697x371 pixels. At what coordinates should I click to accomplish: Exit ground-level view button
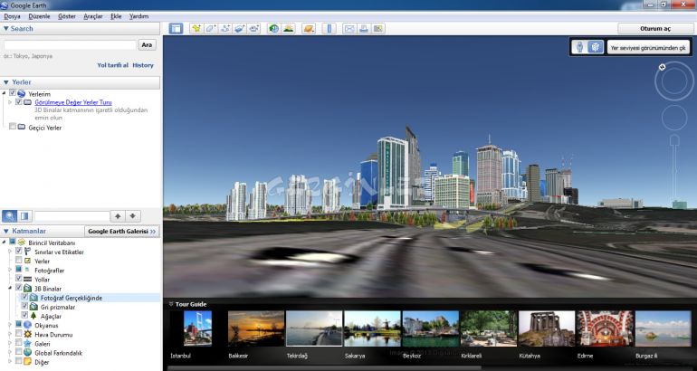pos(648,48)
